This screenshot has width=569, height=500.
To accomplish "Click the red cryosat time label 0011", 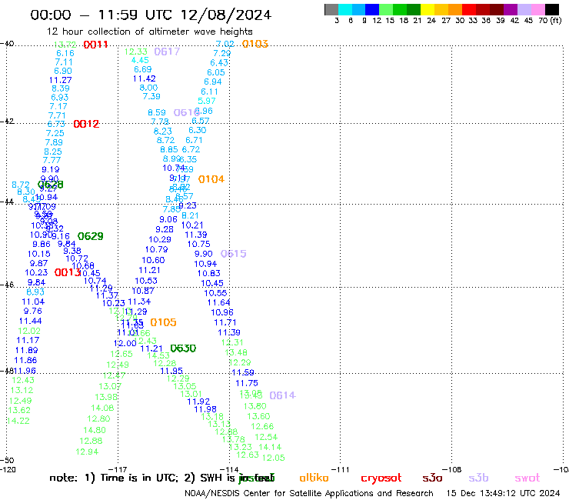I will tap(96, 45).
